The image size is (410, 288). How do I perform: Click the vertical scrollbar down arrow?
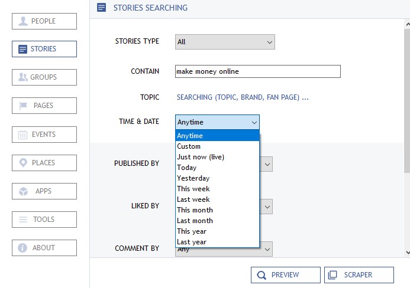click(407, 253)
